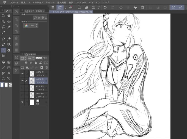Open the hamburger menu on command bar
Screen dimensions: 187x139
[53, 7]
